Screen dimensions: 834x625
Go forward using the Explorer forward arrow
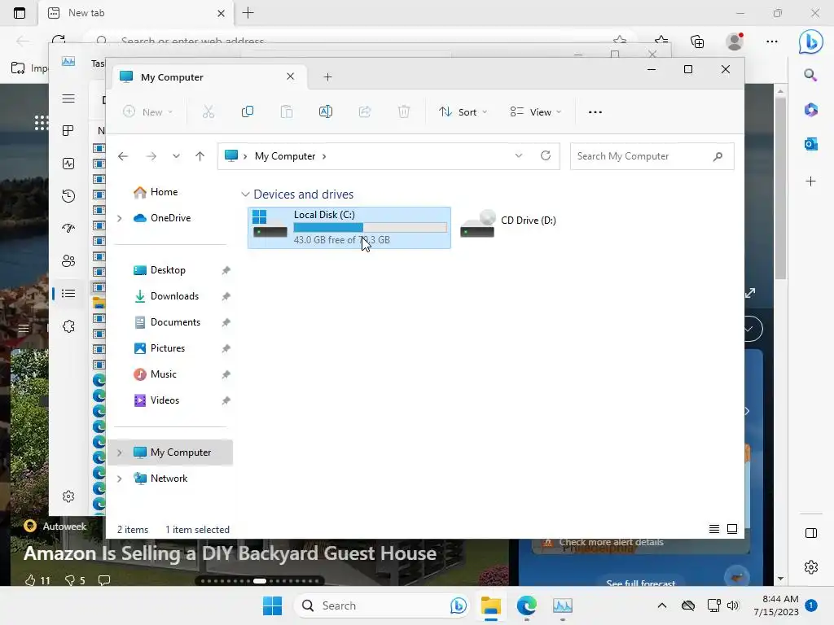151,156
